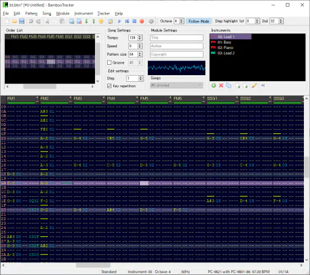Open the Pattern menu
The width and height of the screenshot is (310, 275).
(x=31, y=13)
